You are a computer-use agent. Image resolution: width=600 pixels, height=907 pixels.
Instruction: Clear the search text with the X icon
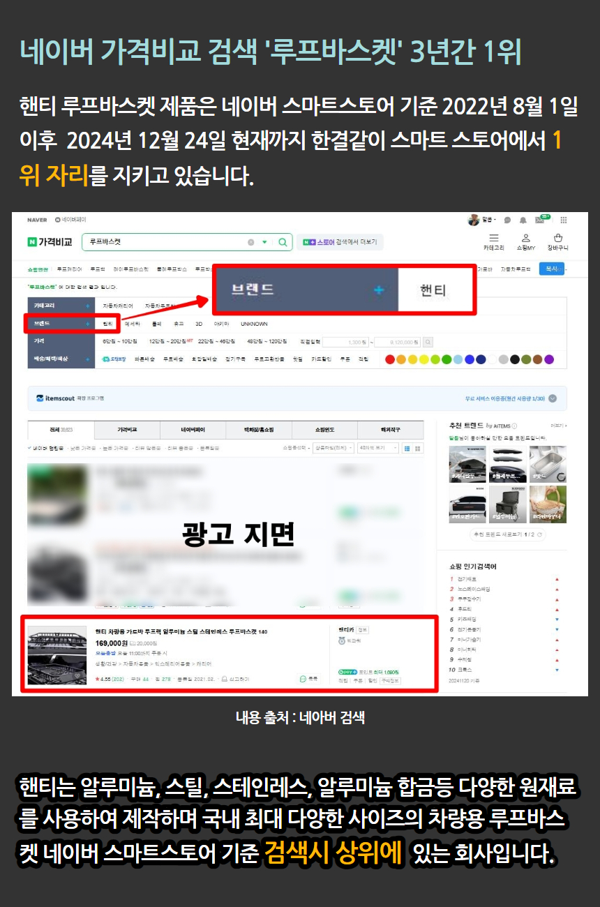click(251, 242)
